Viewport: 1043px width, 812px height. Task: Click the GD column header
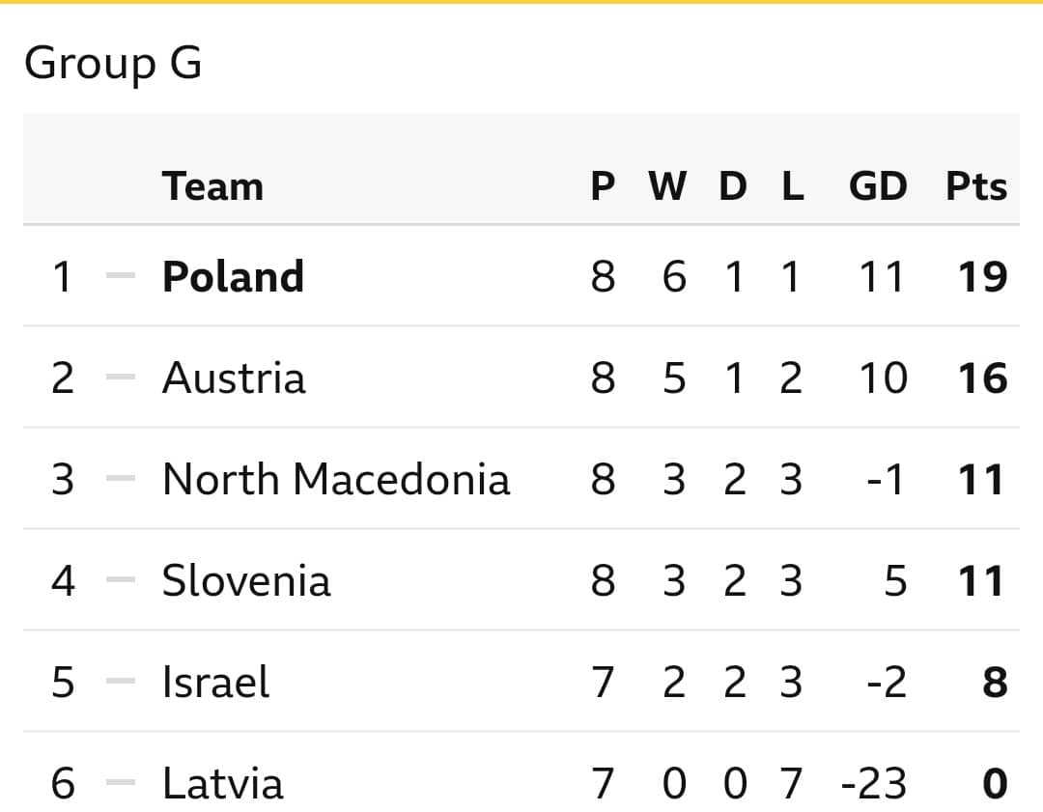[x=878, y=185]
